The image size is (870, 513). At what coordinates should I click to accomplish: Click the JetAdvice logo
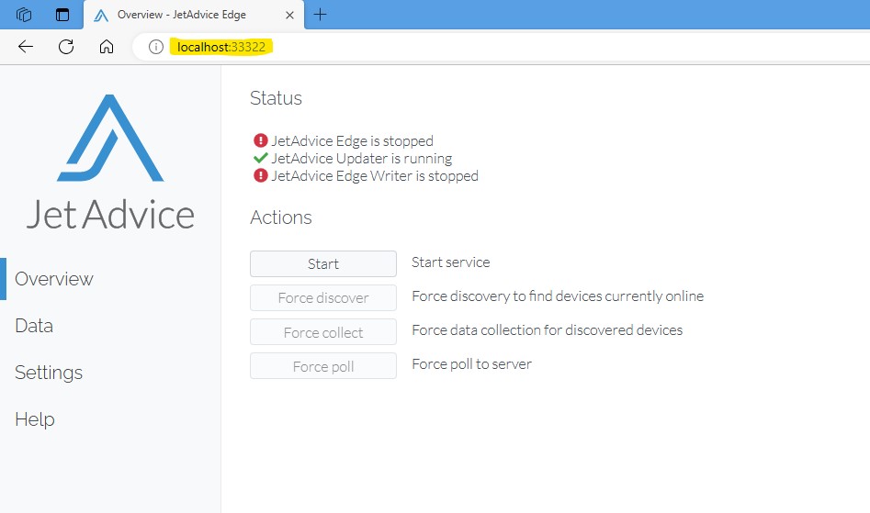coord(110,162)
